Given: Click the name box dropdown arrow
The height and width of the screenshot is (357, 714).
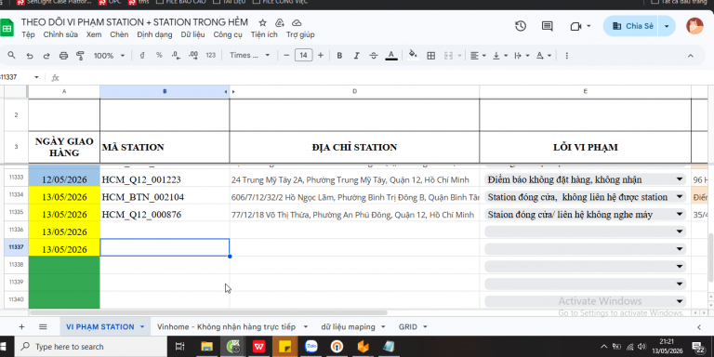Looking at the screenshot, I should coord(36,77).
